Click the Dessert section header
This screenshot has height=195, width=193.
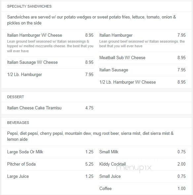(16, 97)
